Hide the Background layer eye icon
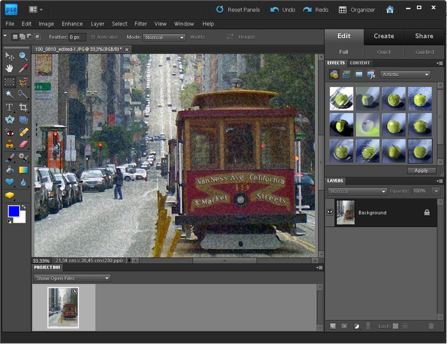This screenshot has height=344, width=447. 330,212
